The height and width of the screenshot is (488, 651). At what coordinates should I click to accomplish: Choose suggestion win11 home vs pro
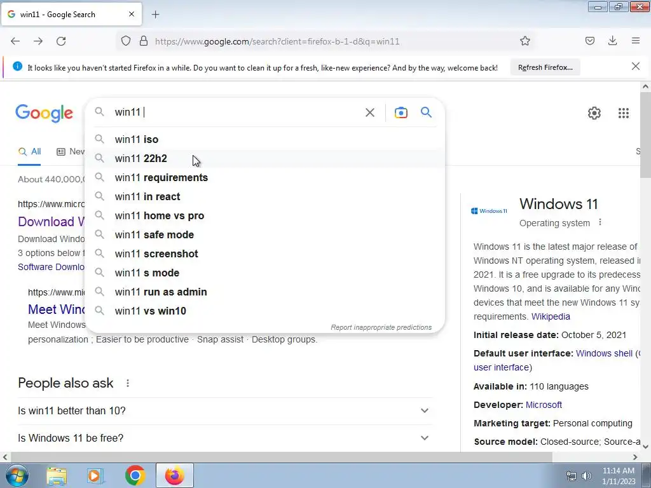tap(264, 216)
